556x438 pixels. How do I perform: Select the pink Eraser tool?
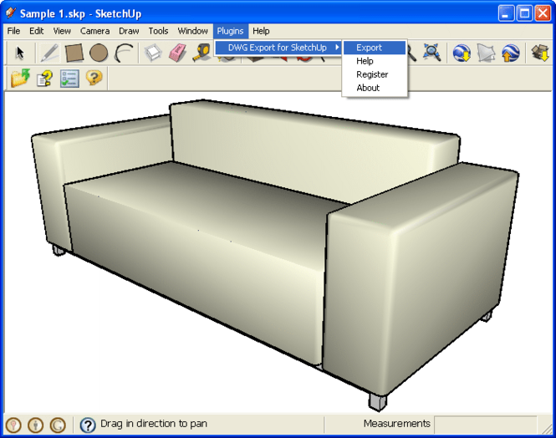pyautogui.click(x=177, y=53)
